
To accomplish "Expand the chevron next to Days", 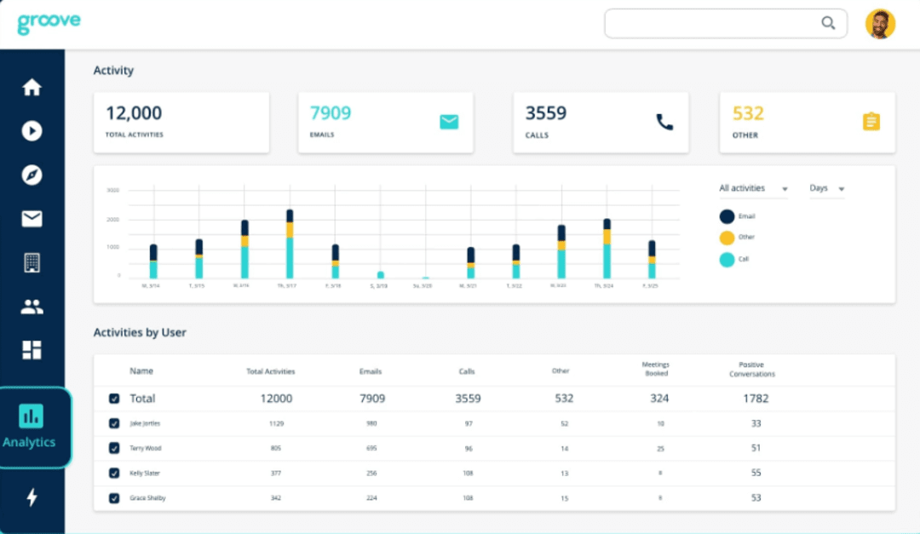I will 842,189.
